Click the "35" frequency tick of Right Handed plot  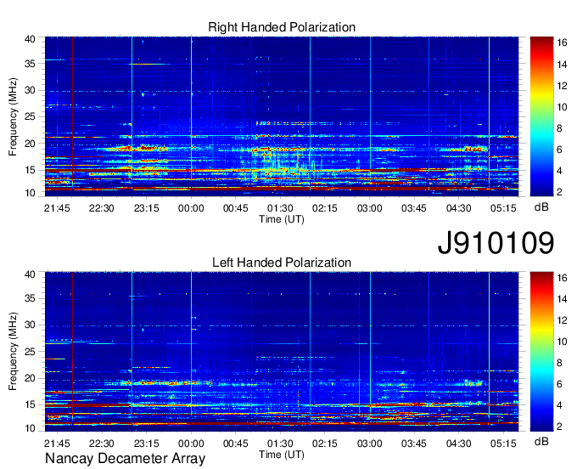click(x=30, y=64)
